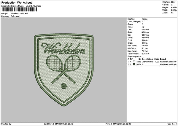
Task: Click the 'Brand' column header
Action: tap(163, 59)
